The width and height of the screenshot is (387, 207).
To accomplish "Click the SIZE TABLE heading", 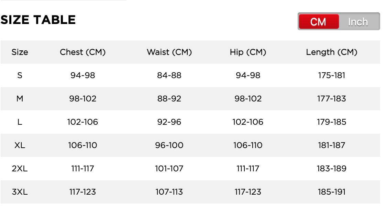I will 38,20.
